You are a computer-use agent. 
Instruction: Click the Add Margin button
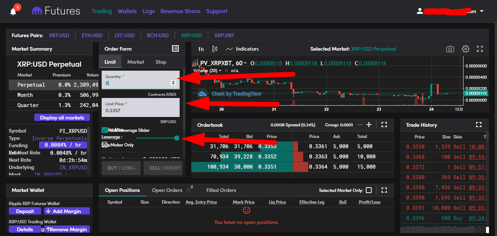[x=67, y=211]
